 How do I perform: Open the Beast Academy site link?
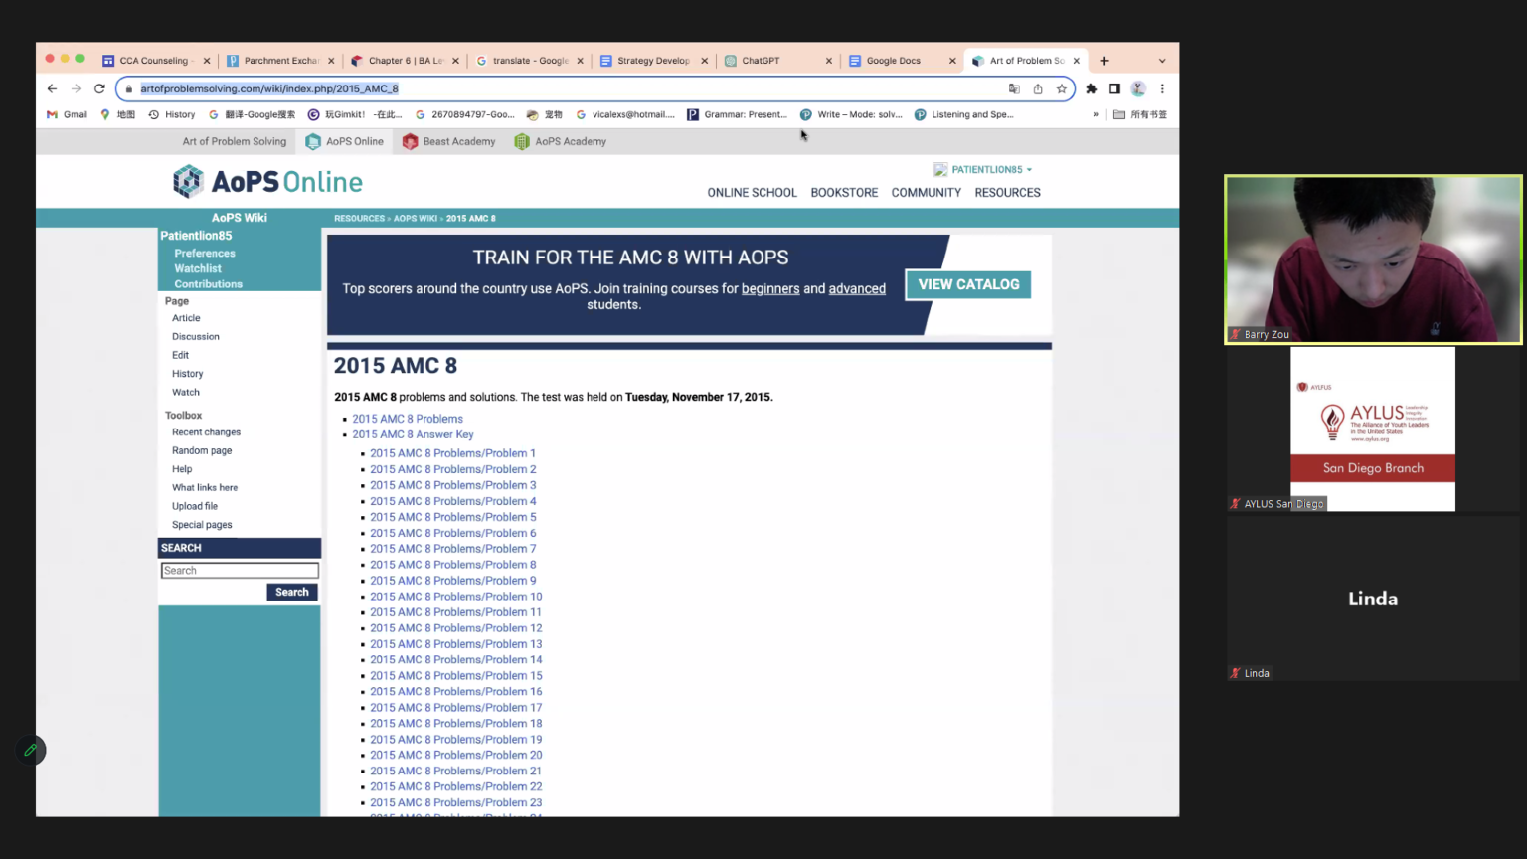(448, 141)
